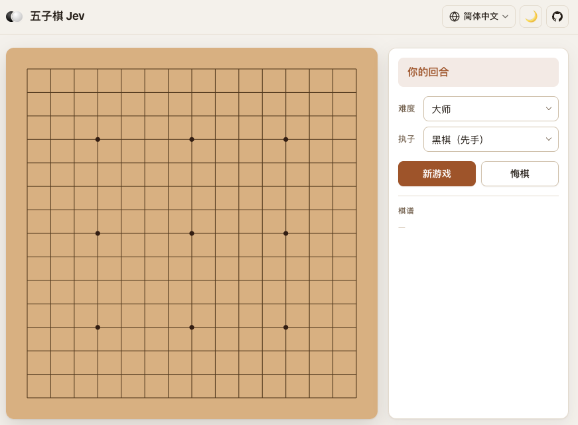Viewport: 578px width, 425px height.
Task: Place a stone on the bottom-left star point
Action: tap(98, 327)
